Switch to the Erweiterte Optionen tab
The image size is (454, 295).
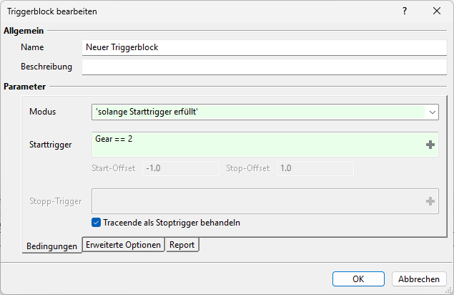124,245
